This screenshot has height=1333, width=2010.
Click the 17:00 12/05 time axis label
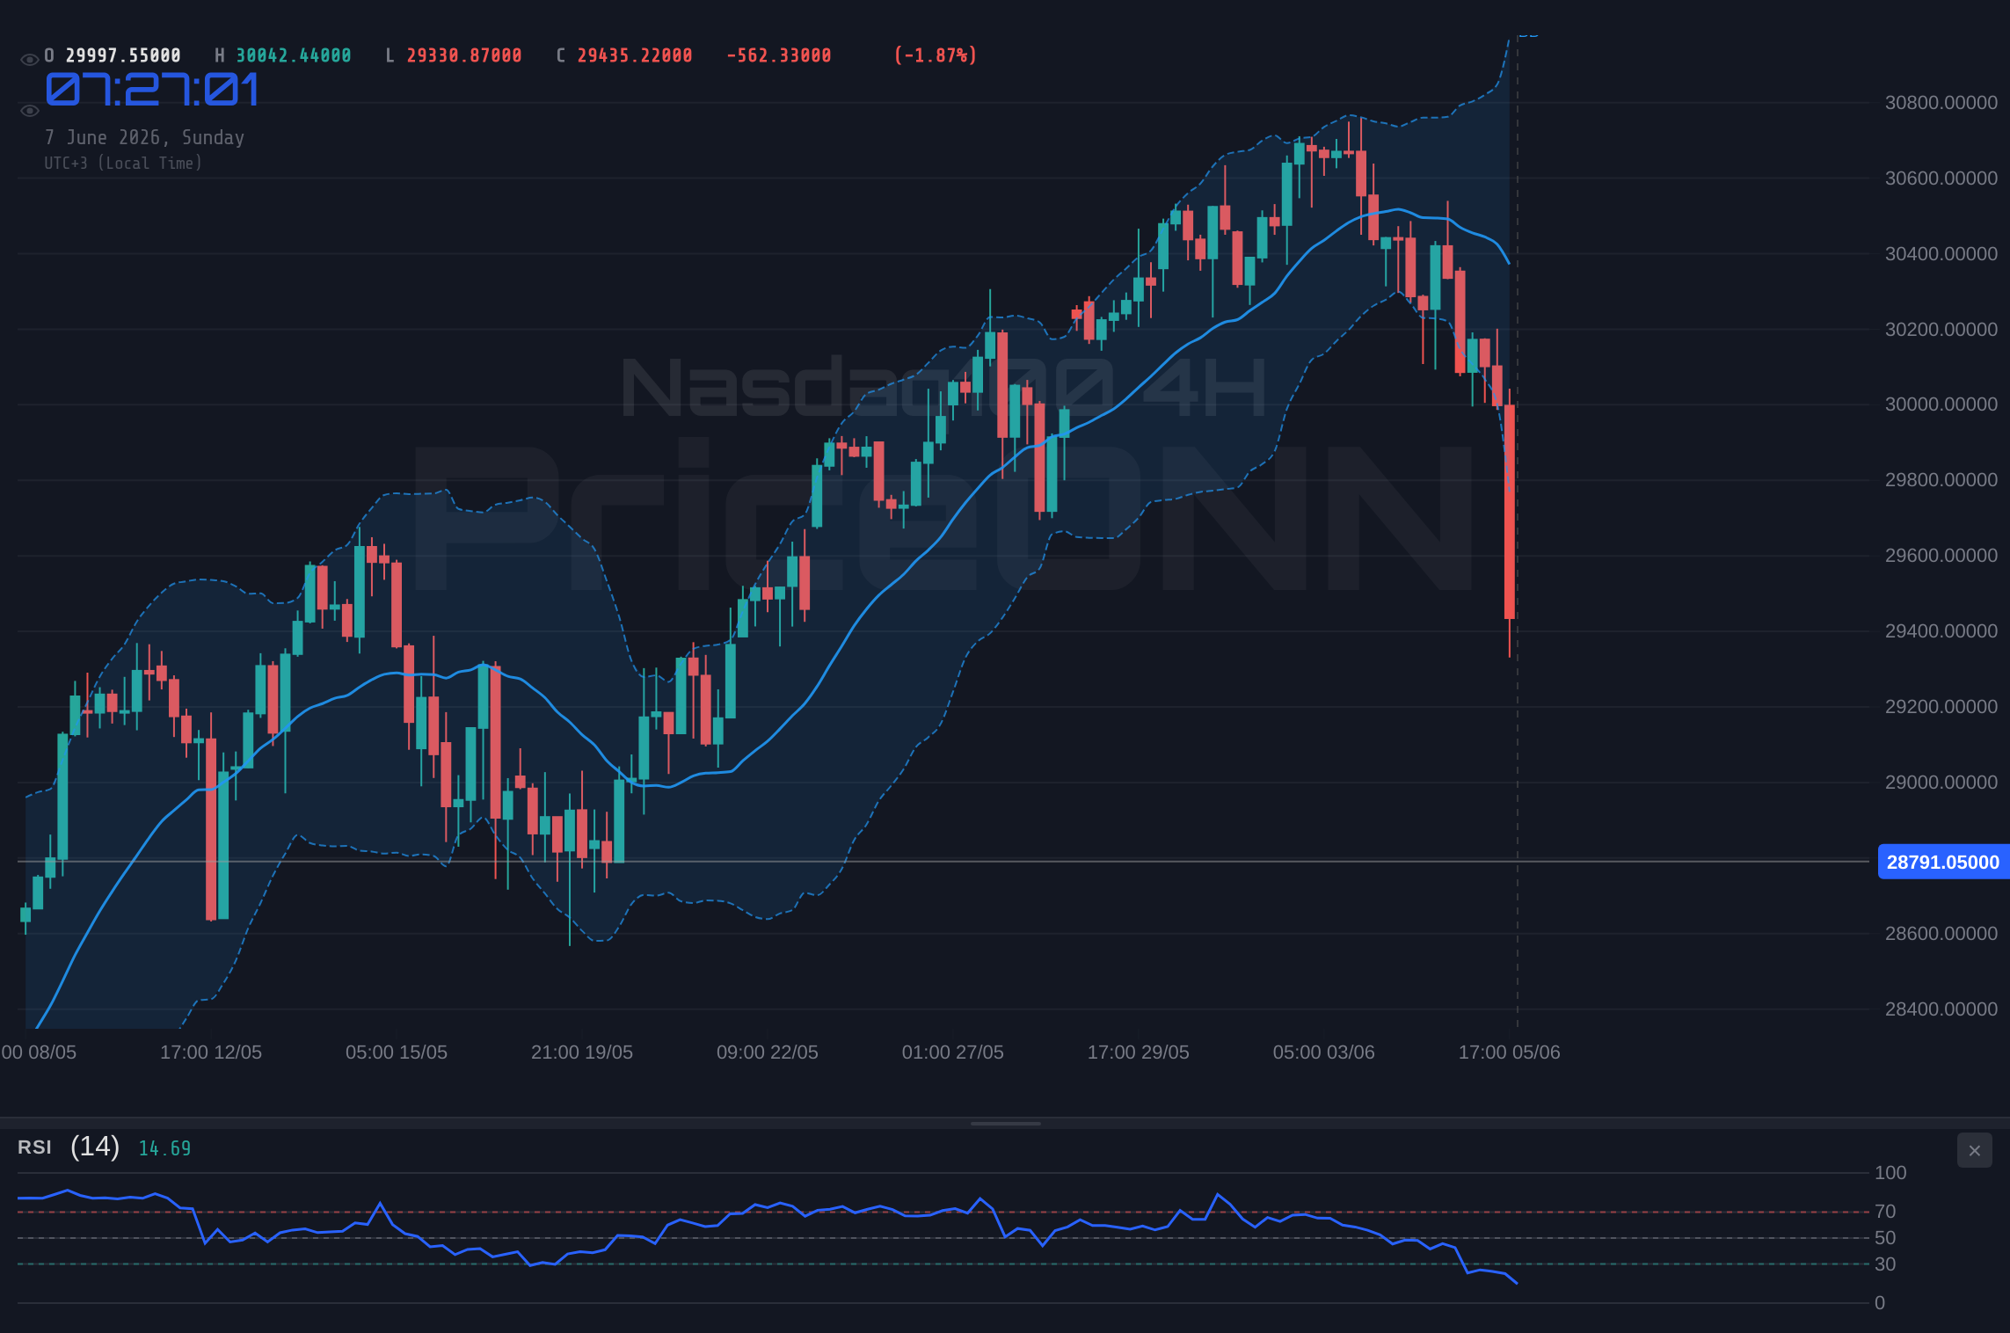point(211,1053)
